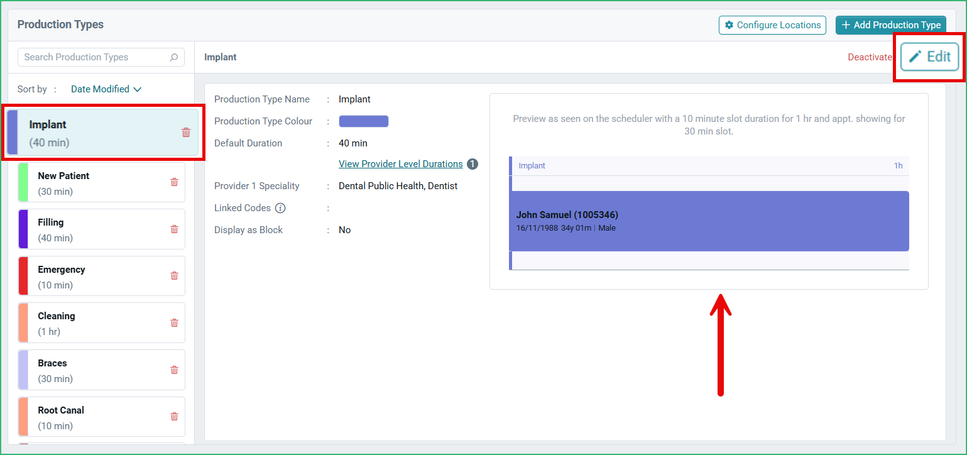Click the gear icon in Configure Locations

click(729, 25)
